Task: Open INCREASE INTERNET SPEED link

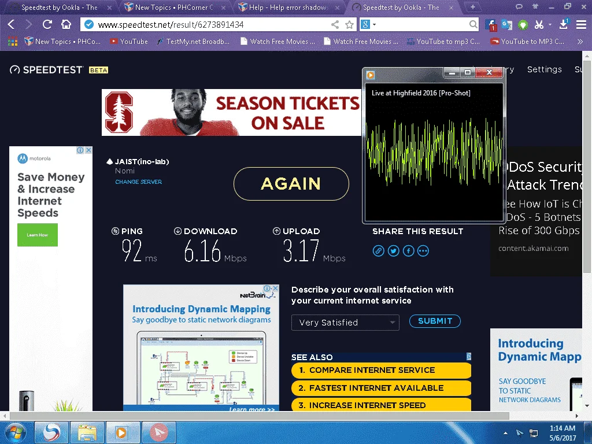Action: point(381,405)
